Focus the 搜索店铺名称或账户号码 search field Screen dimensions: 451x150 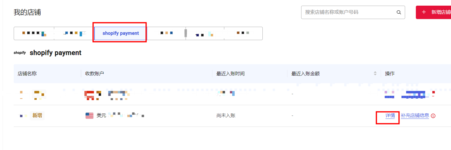(349, 12)
